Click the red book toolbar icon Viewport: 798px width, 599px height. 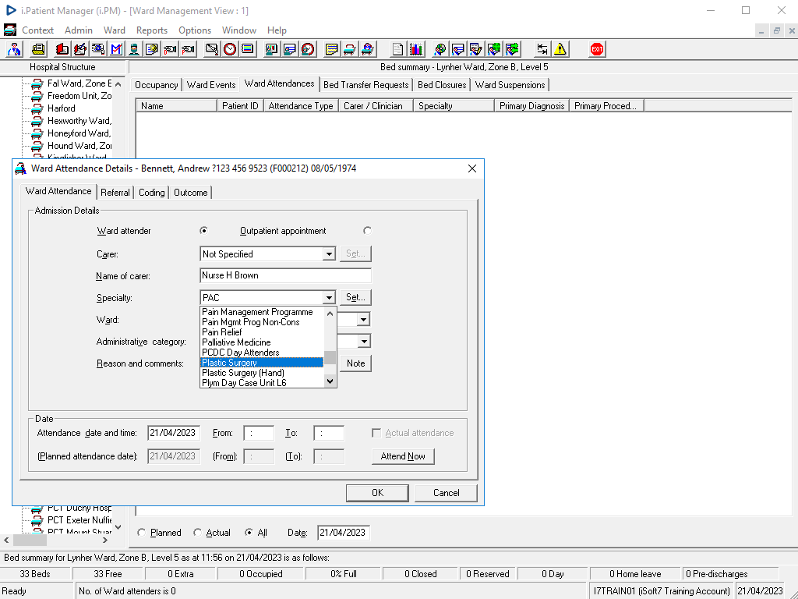coord(62,49)
